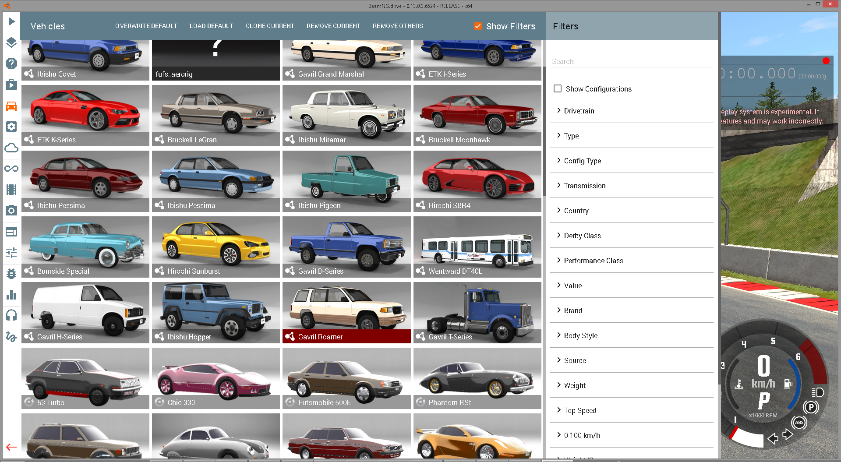This screenshot has height=462, width=841.
Task: Select the Gavril H-Series van
Action: [85, 313]
